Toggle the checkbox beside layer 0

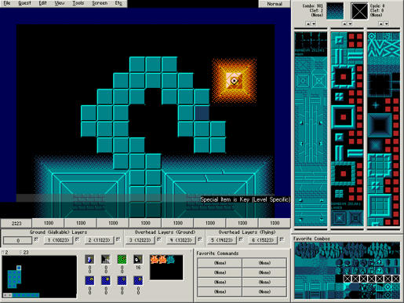[x=36, y=239]
